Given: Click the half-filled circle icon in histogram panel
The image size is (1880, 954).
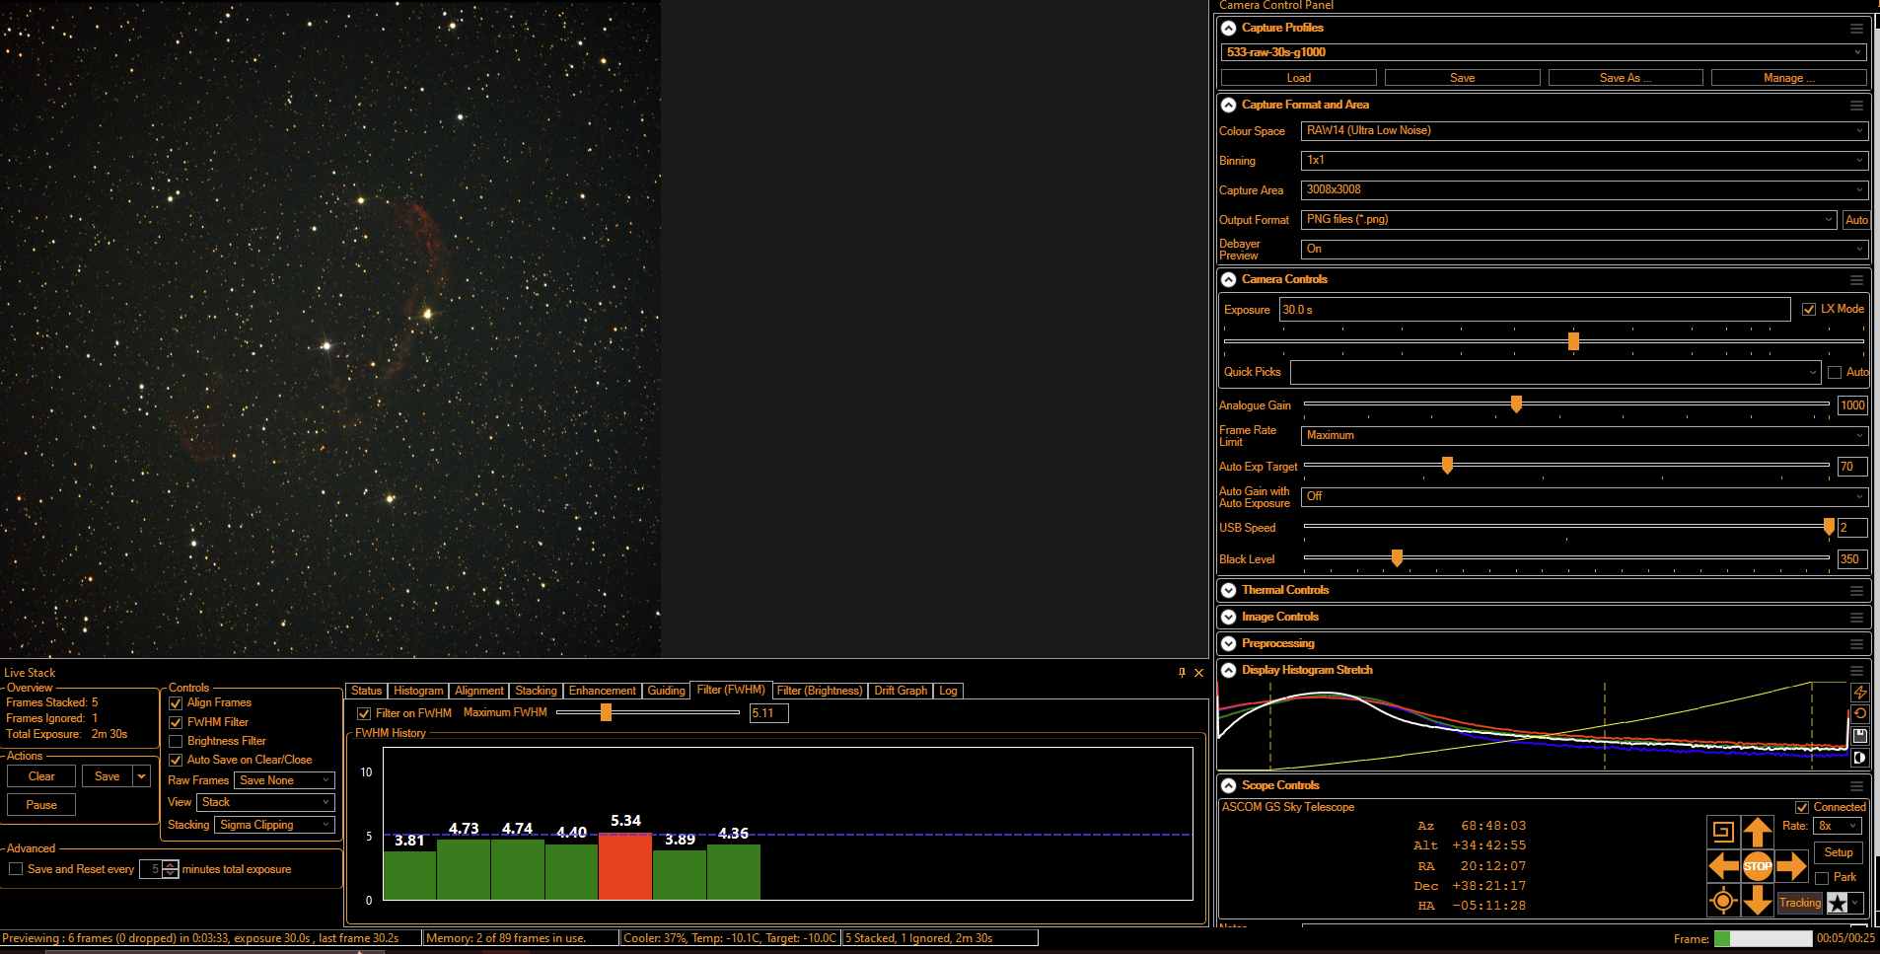Looking at the screenshot, I should coord(1859,758).
